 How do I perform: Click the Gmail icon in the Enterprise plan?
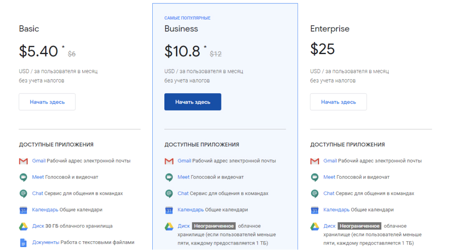(x=314, y=161)
